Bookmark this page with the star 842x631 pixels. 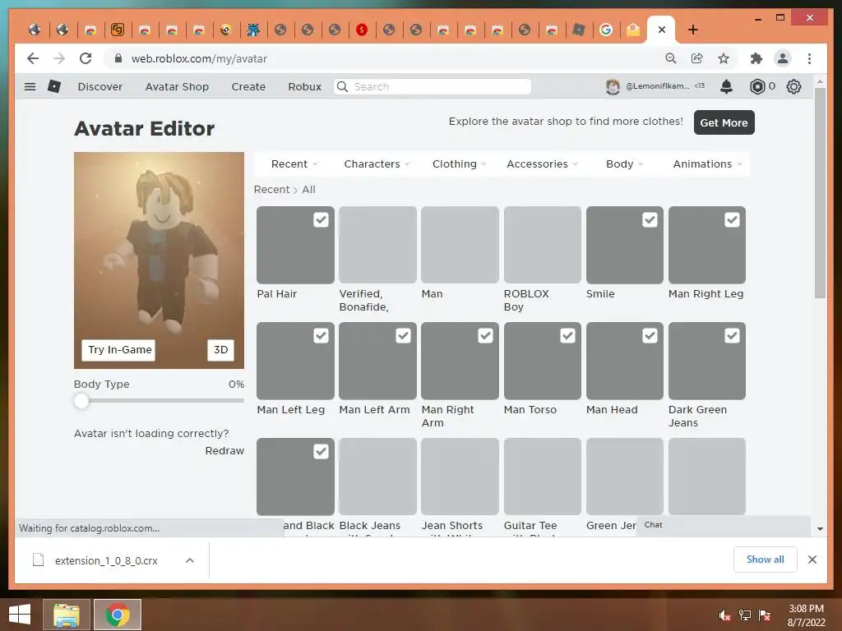pyautogui.click(x=724, y=58)
